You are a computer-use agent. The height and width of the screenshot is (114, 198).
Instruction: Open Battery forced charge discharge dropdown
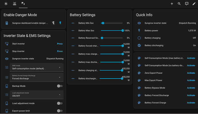click(37, 77)
